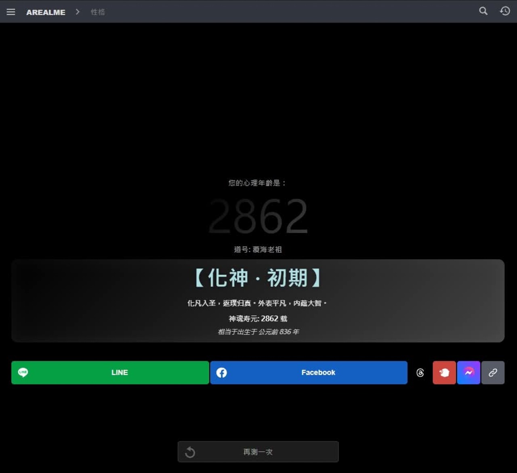Click the breadcrumb chevron after AREALME
Image resolution: width=517 pixels, height=473 pixels.
tap(78, 12)
